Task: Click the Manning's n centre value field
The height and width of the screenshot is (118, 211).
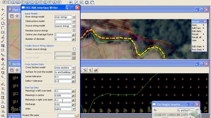Action: coord(63,95)
